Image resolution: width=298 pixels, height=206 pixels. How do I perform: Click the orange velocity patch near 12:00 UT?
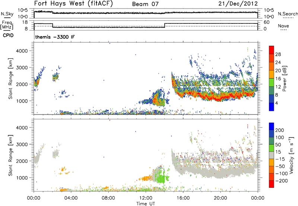pos(146,178)
